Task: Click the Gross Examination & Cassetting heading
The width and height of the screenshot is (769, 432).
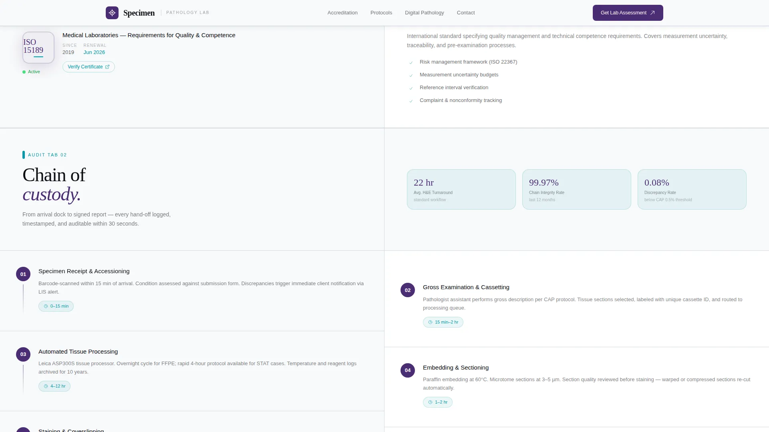Action: [466, 287]
